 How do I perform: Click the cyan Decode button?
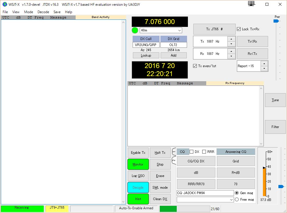tap(138, 188)
